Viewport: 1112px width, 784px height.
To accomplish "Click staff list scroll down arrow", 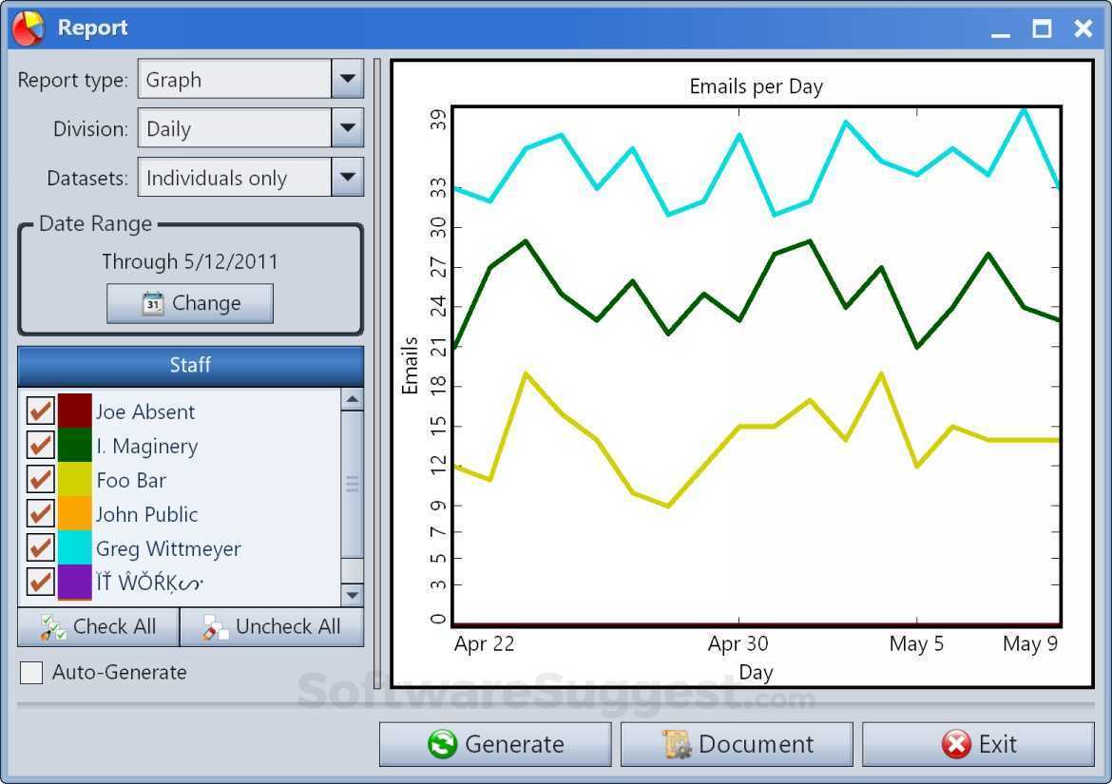I will pos(352,595).
